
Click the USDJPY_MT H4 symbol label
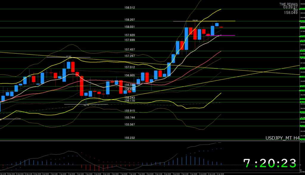point(282,138)
